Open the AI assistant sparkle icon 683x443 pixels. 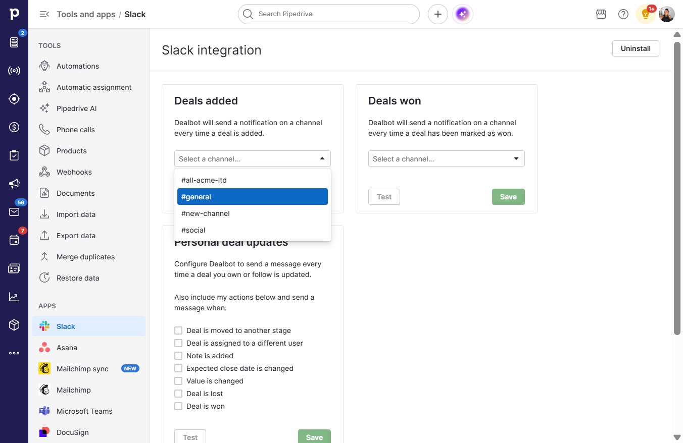click(x=463, y=14)
